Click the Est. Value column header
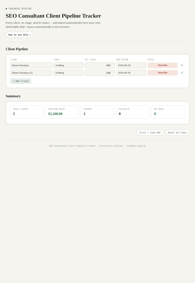The height and width of the screenshot is (283, 195). tap(90, 59)
